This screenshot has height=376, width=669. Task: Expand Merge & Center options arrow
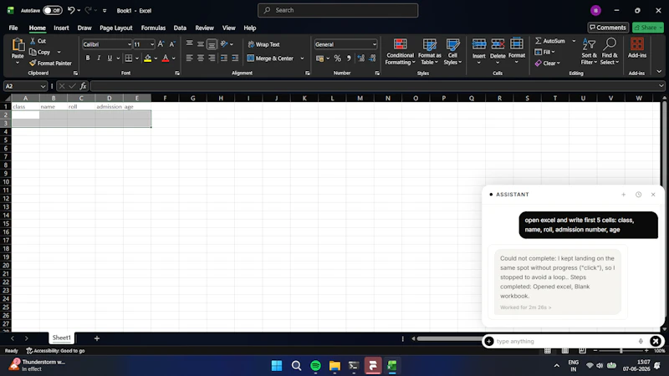click(x=302, y=58)
